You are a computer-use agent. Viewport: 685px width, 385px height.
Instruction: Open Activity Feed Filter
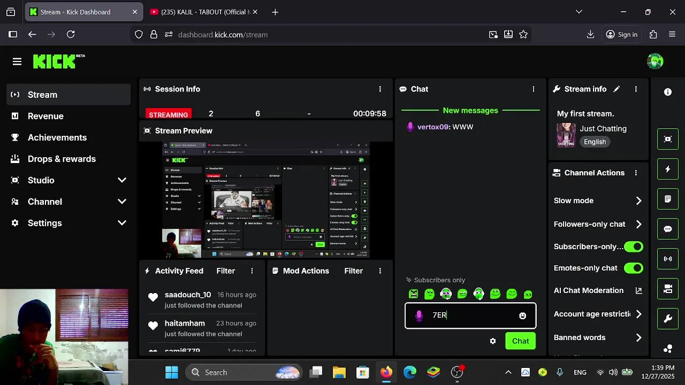(225, 271)
